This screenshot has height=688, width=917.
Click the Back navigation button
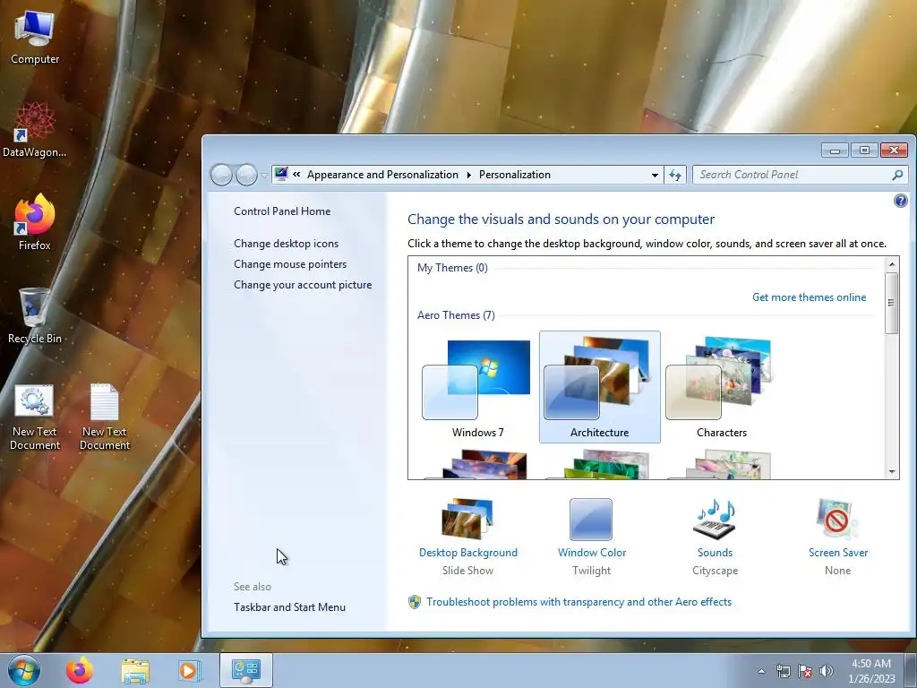pyautogui.click(x=221, y=175)
